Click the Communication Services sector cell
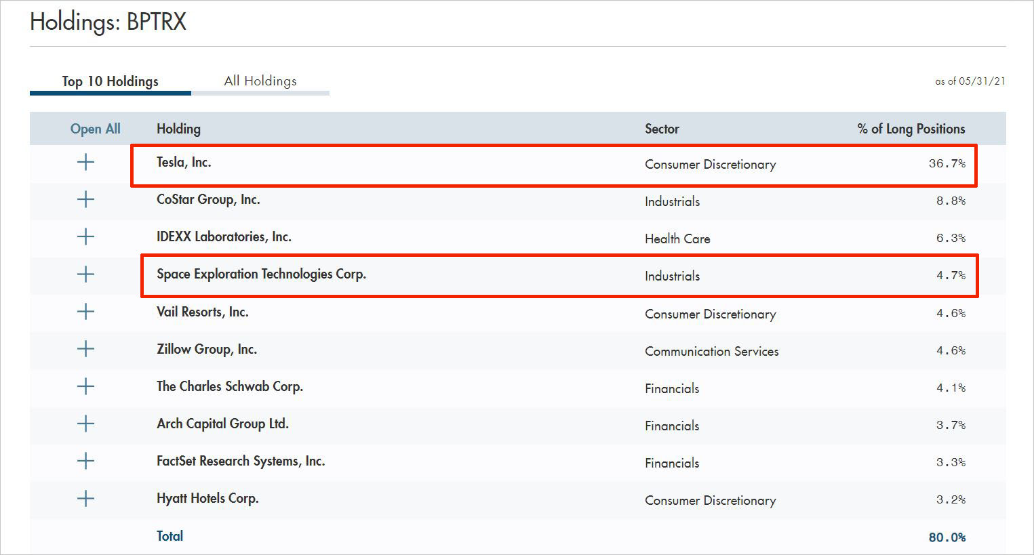Image resolution: width=1034 pixels, height=555 pixels. (712, 351)
